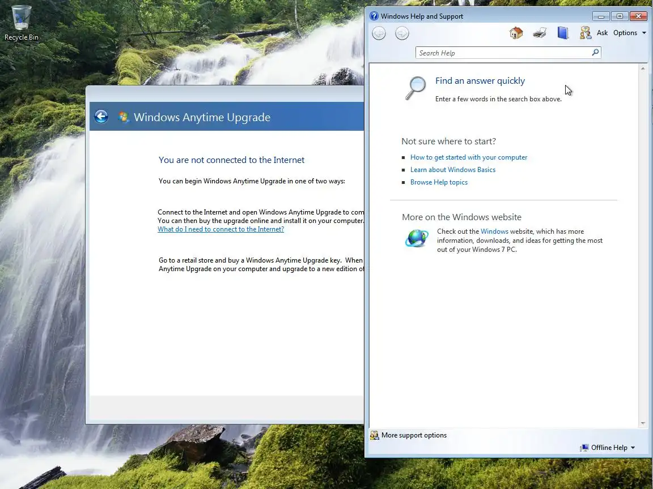The image size is (653, 489).
Task: Go forward in Help and Support
Action: (x=402, y=33)
